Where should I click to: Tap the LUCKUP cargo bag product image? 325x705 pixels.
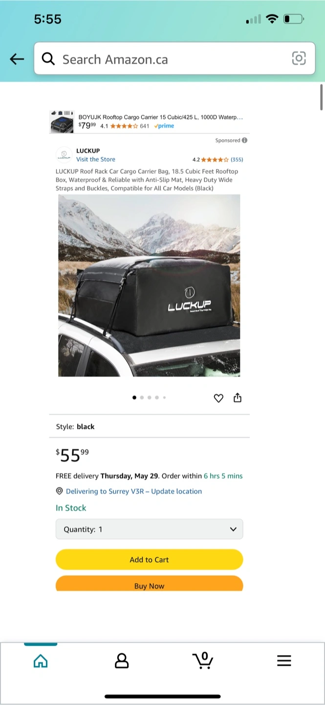(149, 285)
